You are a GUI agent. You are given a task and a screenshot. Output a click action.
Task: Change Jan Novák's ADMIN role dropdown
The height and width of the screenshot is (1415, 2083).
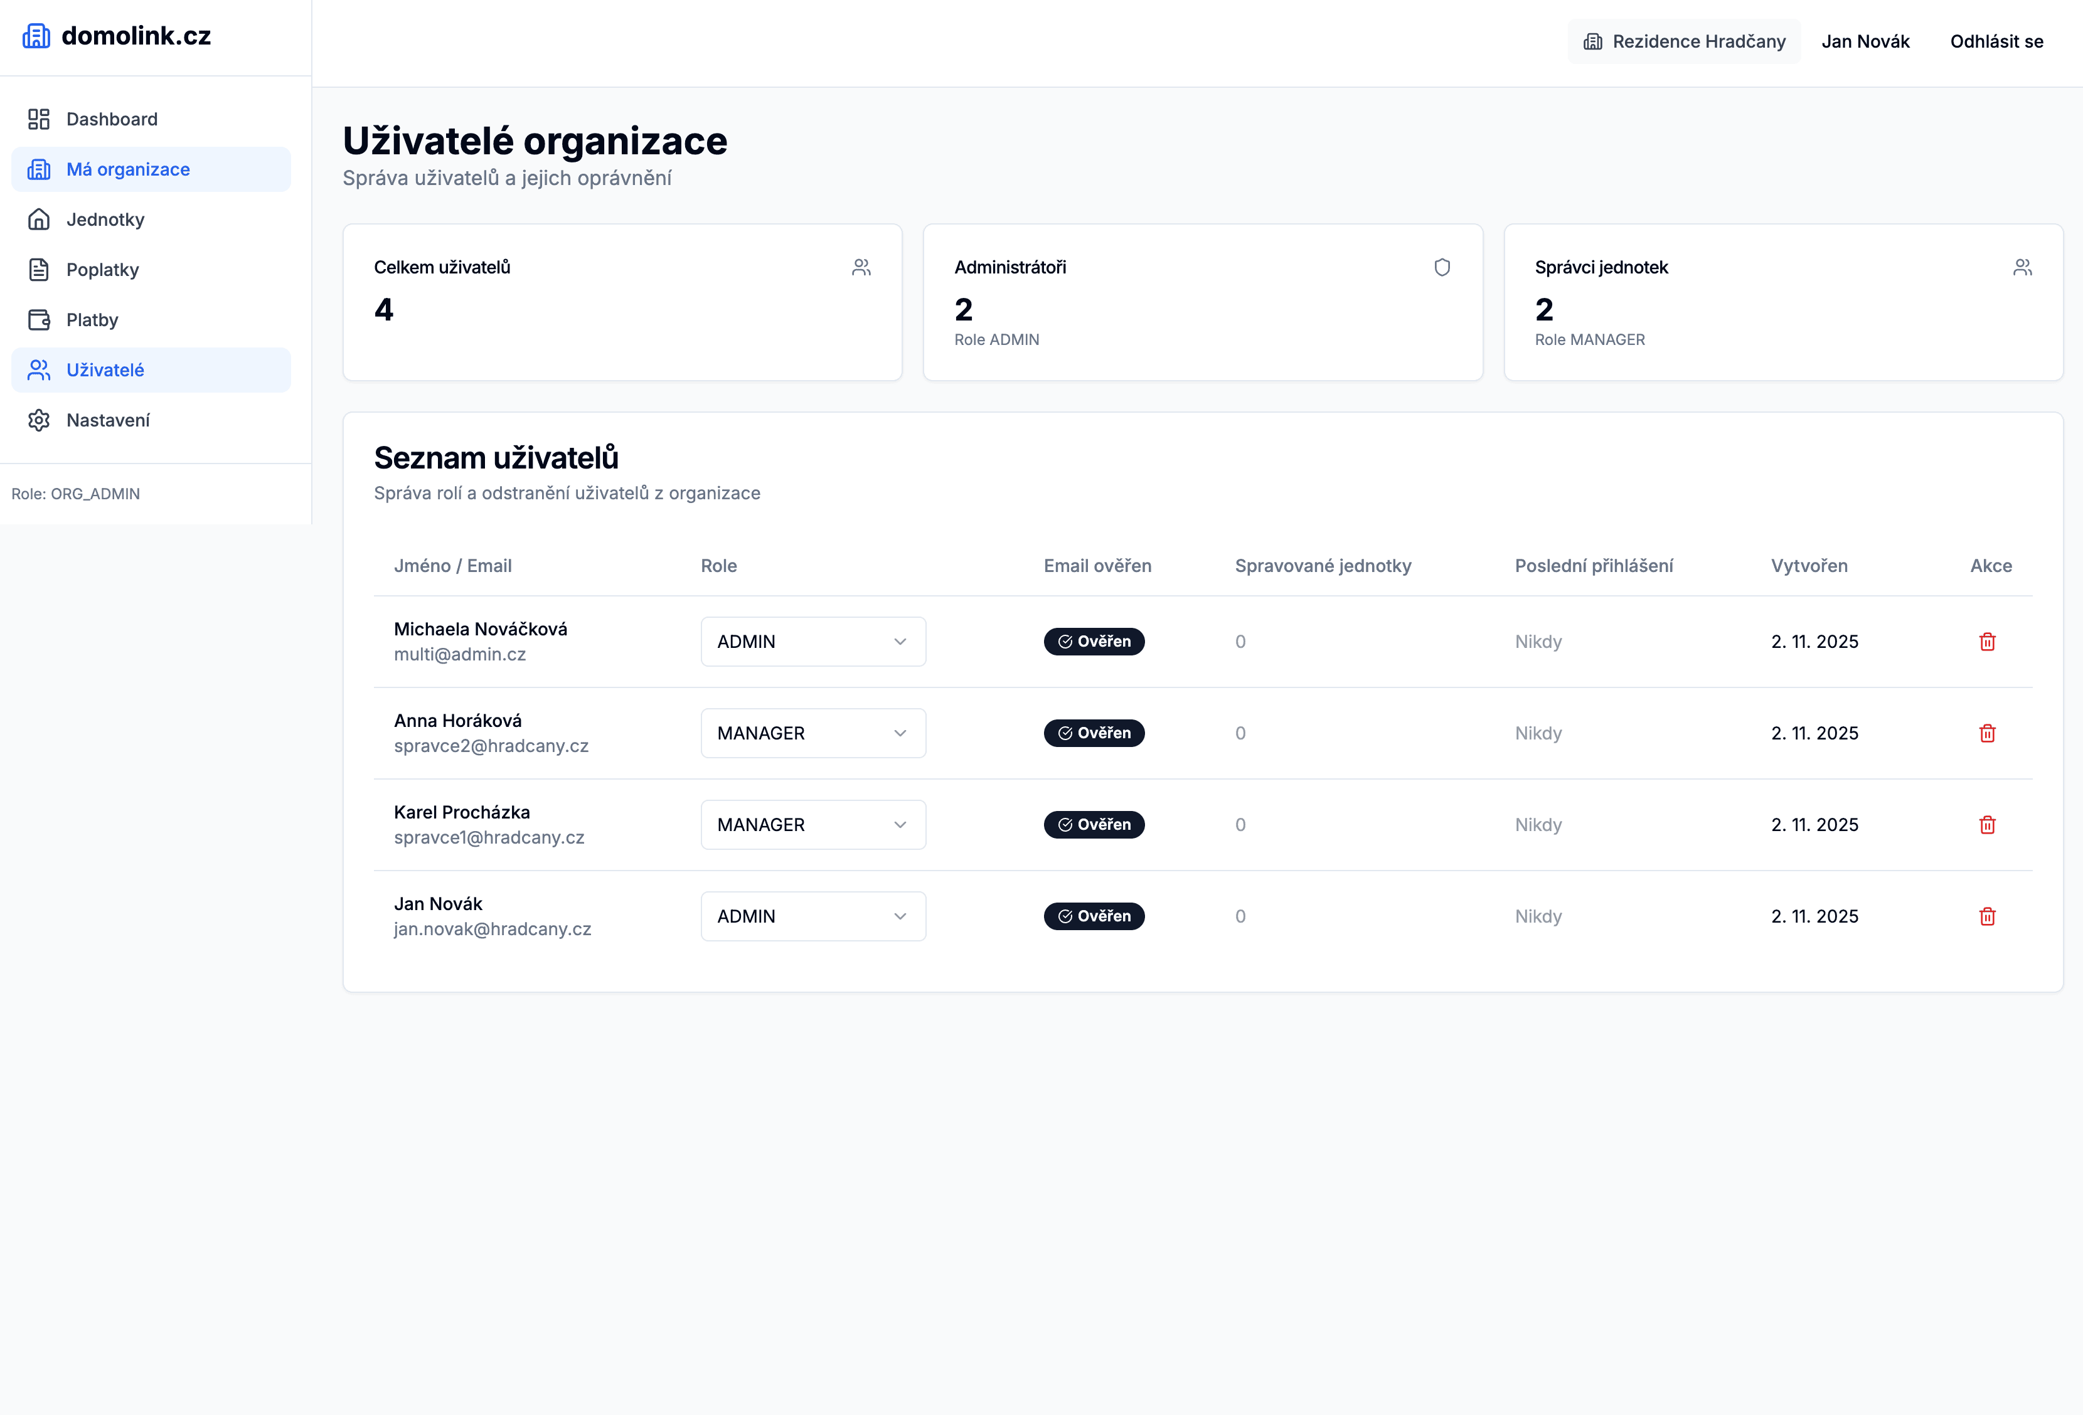point(812,916)
